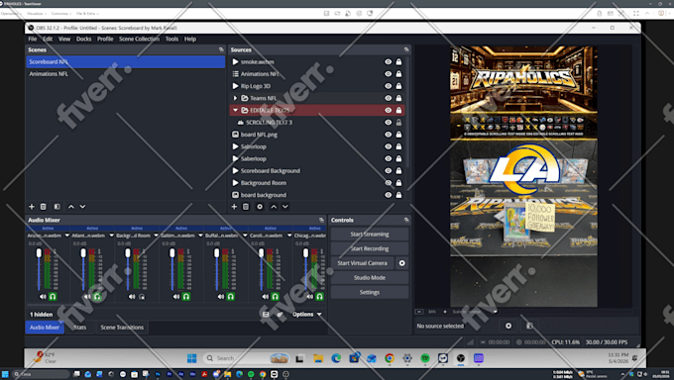Screen dimensions: 674x380
Task: Open virtual camera settings gear icon
Action: pyautogui.click(x=401, y=263)
